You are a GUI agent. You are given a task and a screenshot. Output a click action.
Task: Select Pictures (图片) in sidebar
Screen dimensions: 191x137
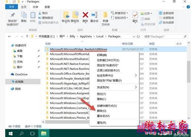tap(17, 67)
